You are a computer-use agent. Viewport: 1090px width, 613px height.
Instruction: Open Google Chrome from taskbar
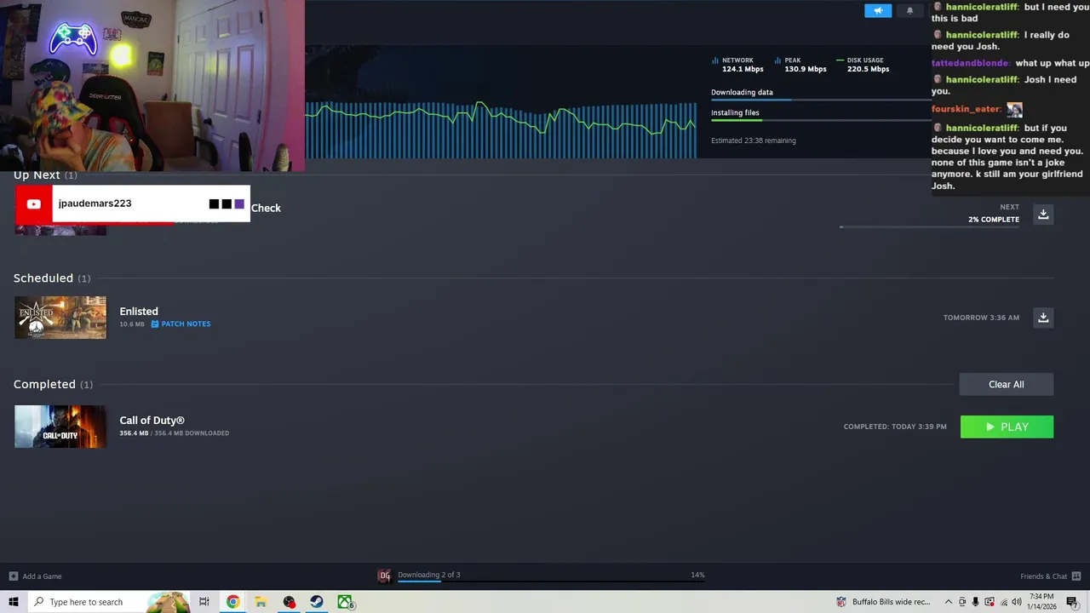pyautogui.click(x=232, y=602)
